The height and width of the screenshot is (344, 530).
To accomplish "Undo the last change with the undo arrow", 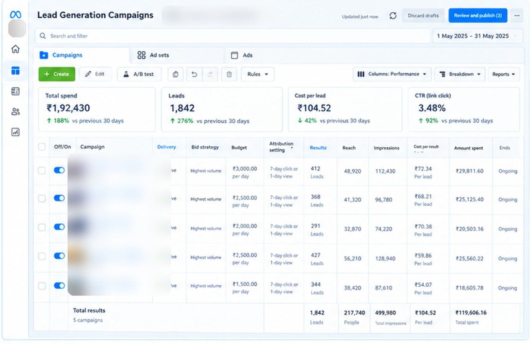I will click(194, 74).
